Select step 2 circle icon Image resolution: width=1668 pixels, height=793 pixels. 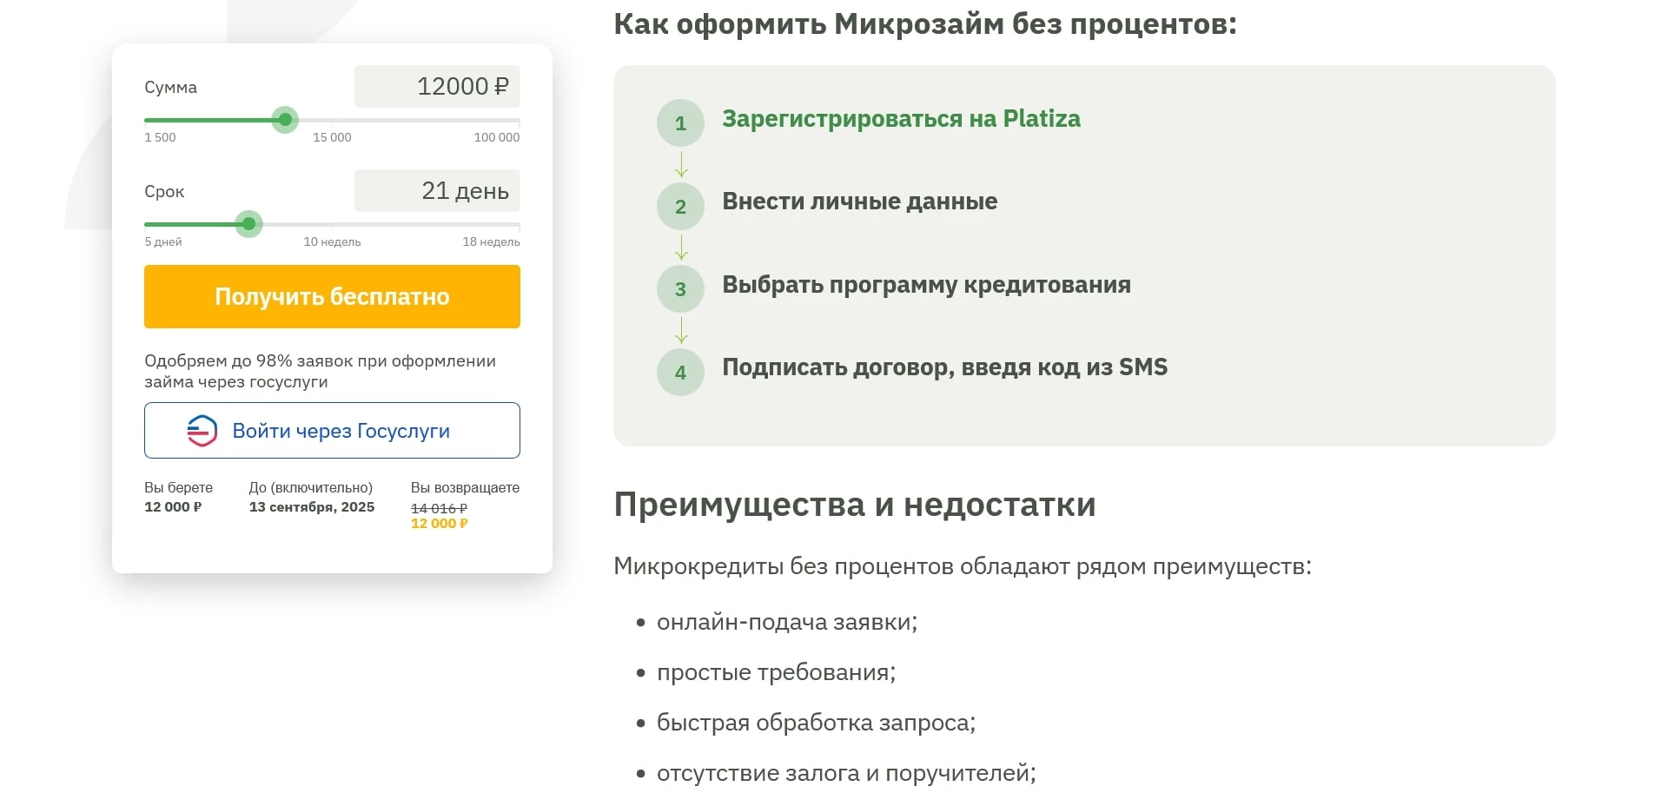tap(681, 206)
